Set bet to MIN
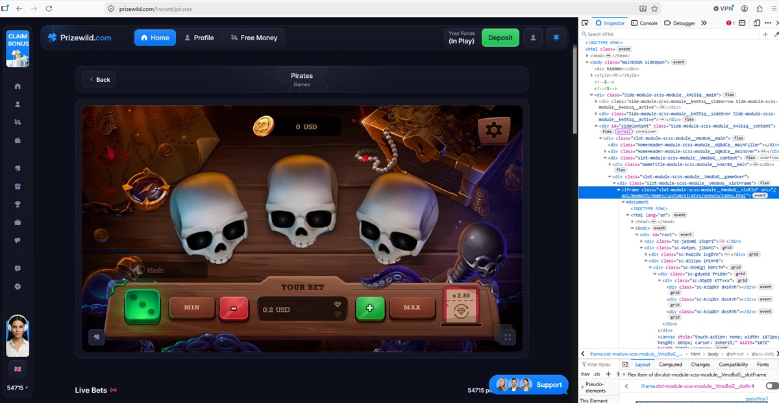The height and width of the screenshot is (403, 779). pyautogui.click(x=192, y=308)
